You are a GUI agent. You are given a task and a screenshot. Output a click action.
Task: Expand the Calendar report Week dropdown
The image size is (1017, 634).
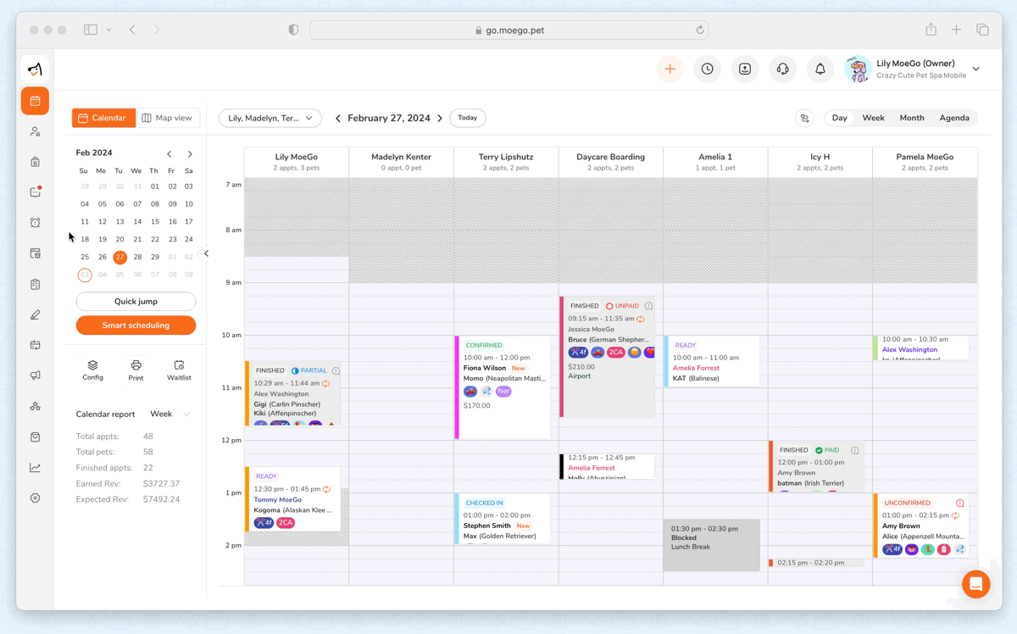pos(169,414)
